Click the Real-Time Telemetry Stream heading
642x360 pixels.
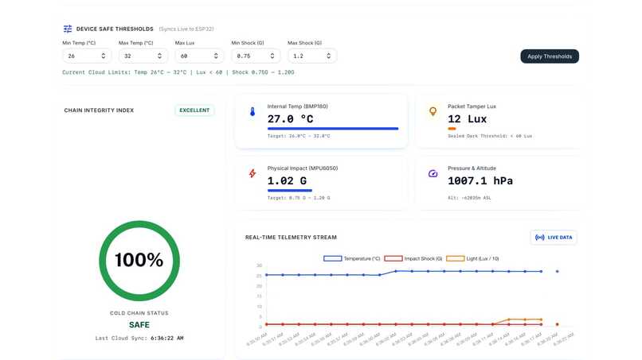[291, 238]
